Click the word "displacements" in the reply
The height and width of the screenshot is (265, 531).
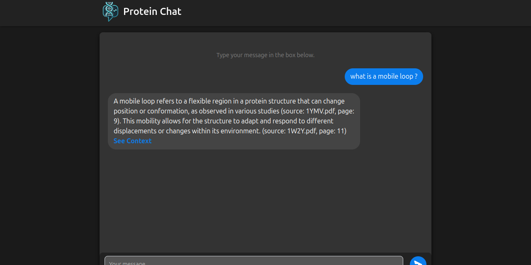pos(135,131)
